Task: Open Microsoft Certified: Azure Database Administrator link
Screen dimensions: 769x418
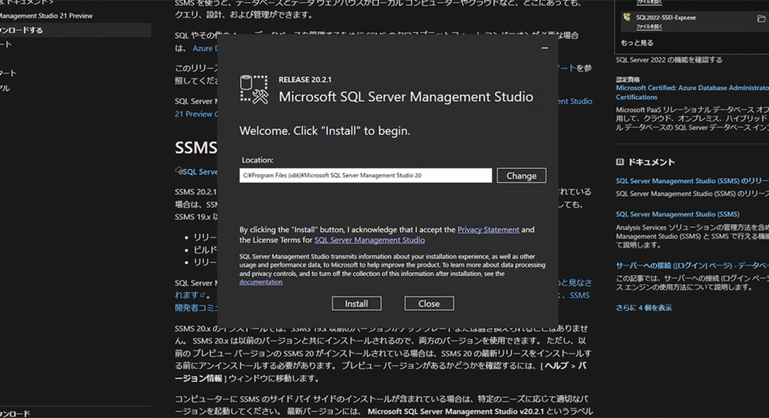Action: [692, 92]
